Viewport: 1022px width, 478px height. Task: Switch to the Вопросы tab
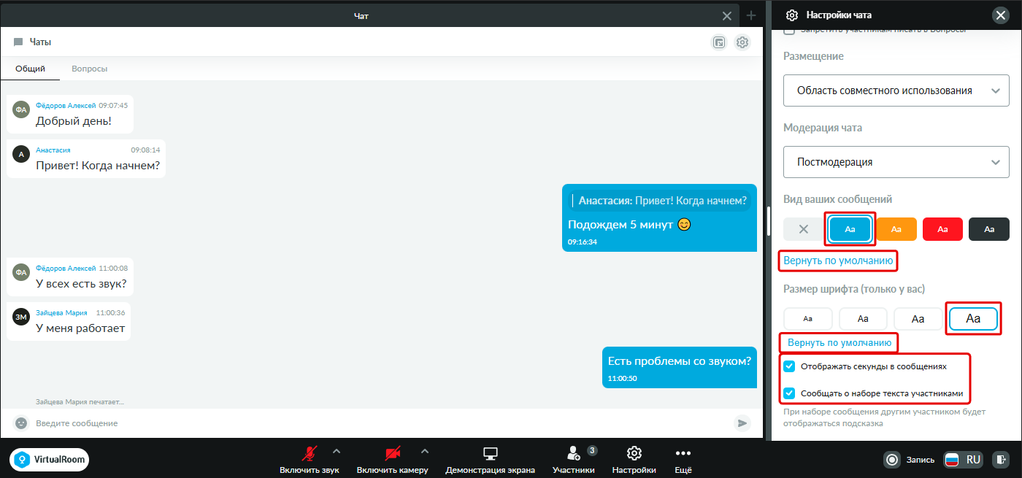click(x=90, y=69)
